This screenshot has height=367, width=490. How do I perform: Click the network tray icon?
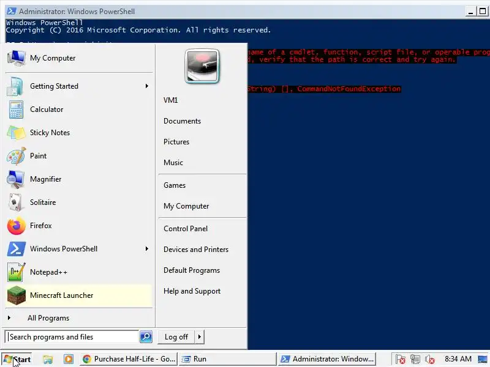415,359
